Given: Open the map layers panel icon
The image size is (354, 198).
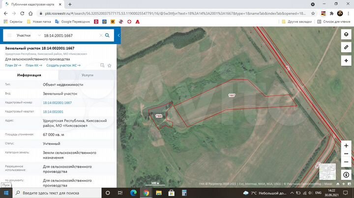Looking at the screenshot, I should pyautogui.click(x=346, y=34).
